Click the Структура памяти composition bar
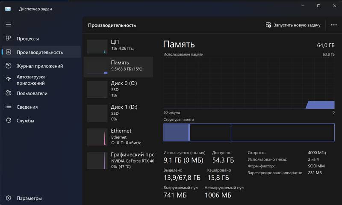342x205 pixels. coord(249,132)
